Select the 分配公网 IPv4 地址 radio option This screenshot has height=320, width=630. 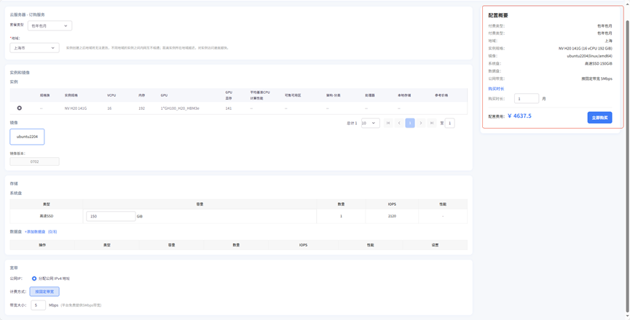pos(34,279)
